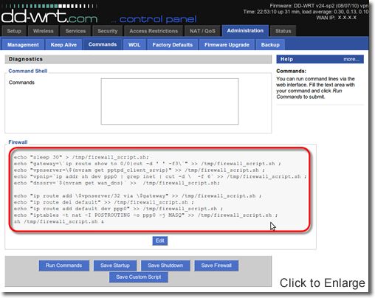Open Firmware Upgrade sub-tab
This screenshot has width=375, height=298.
[227, 45]
